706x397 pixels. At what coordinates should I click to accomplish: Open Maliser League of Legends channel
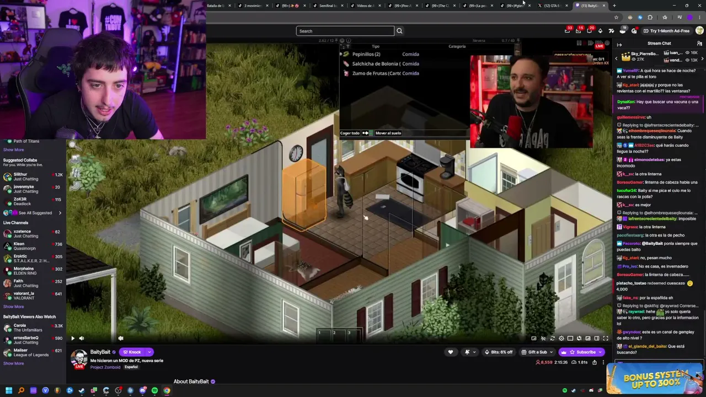33,352
